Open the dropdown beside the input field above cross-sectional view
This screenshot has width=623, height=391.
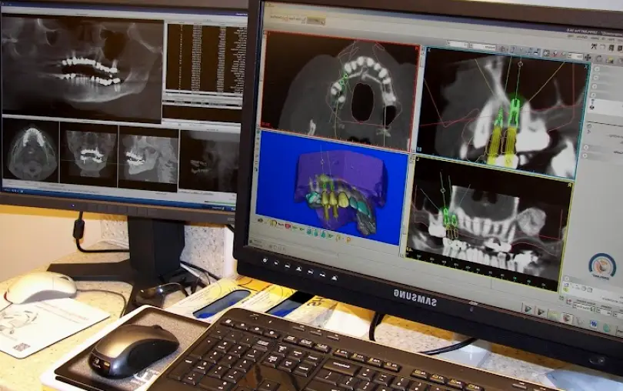pos(482,46)
